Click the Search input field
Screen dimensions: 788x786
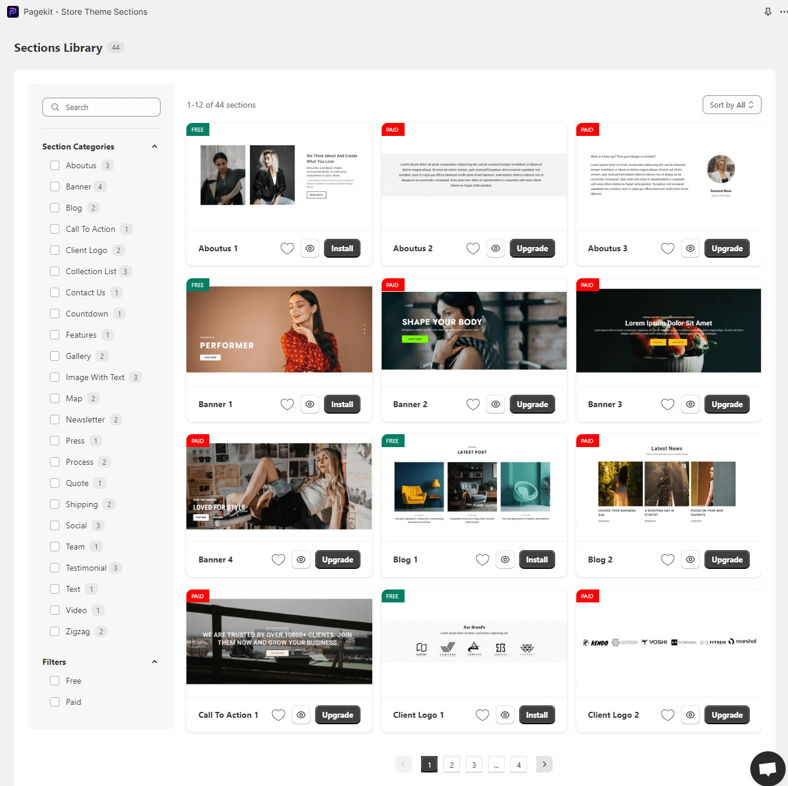101,107
